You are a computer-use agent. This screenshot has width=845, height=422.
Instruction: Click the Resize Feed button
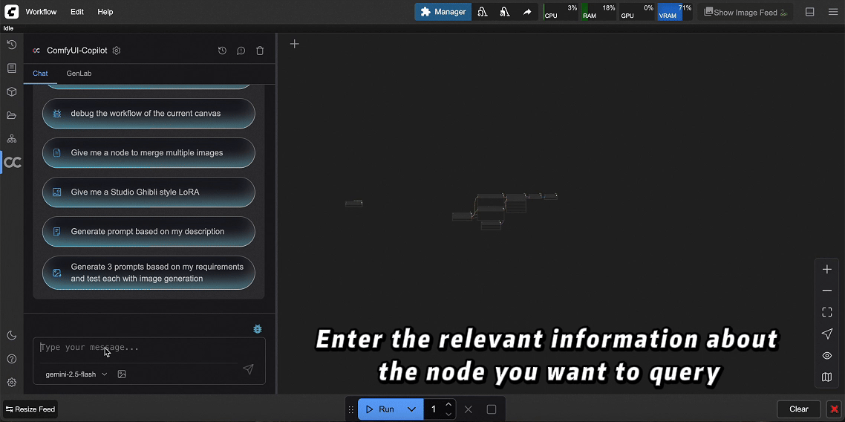point(30,409)
